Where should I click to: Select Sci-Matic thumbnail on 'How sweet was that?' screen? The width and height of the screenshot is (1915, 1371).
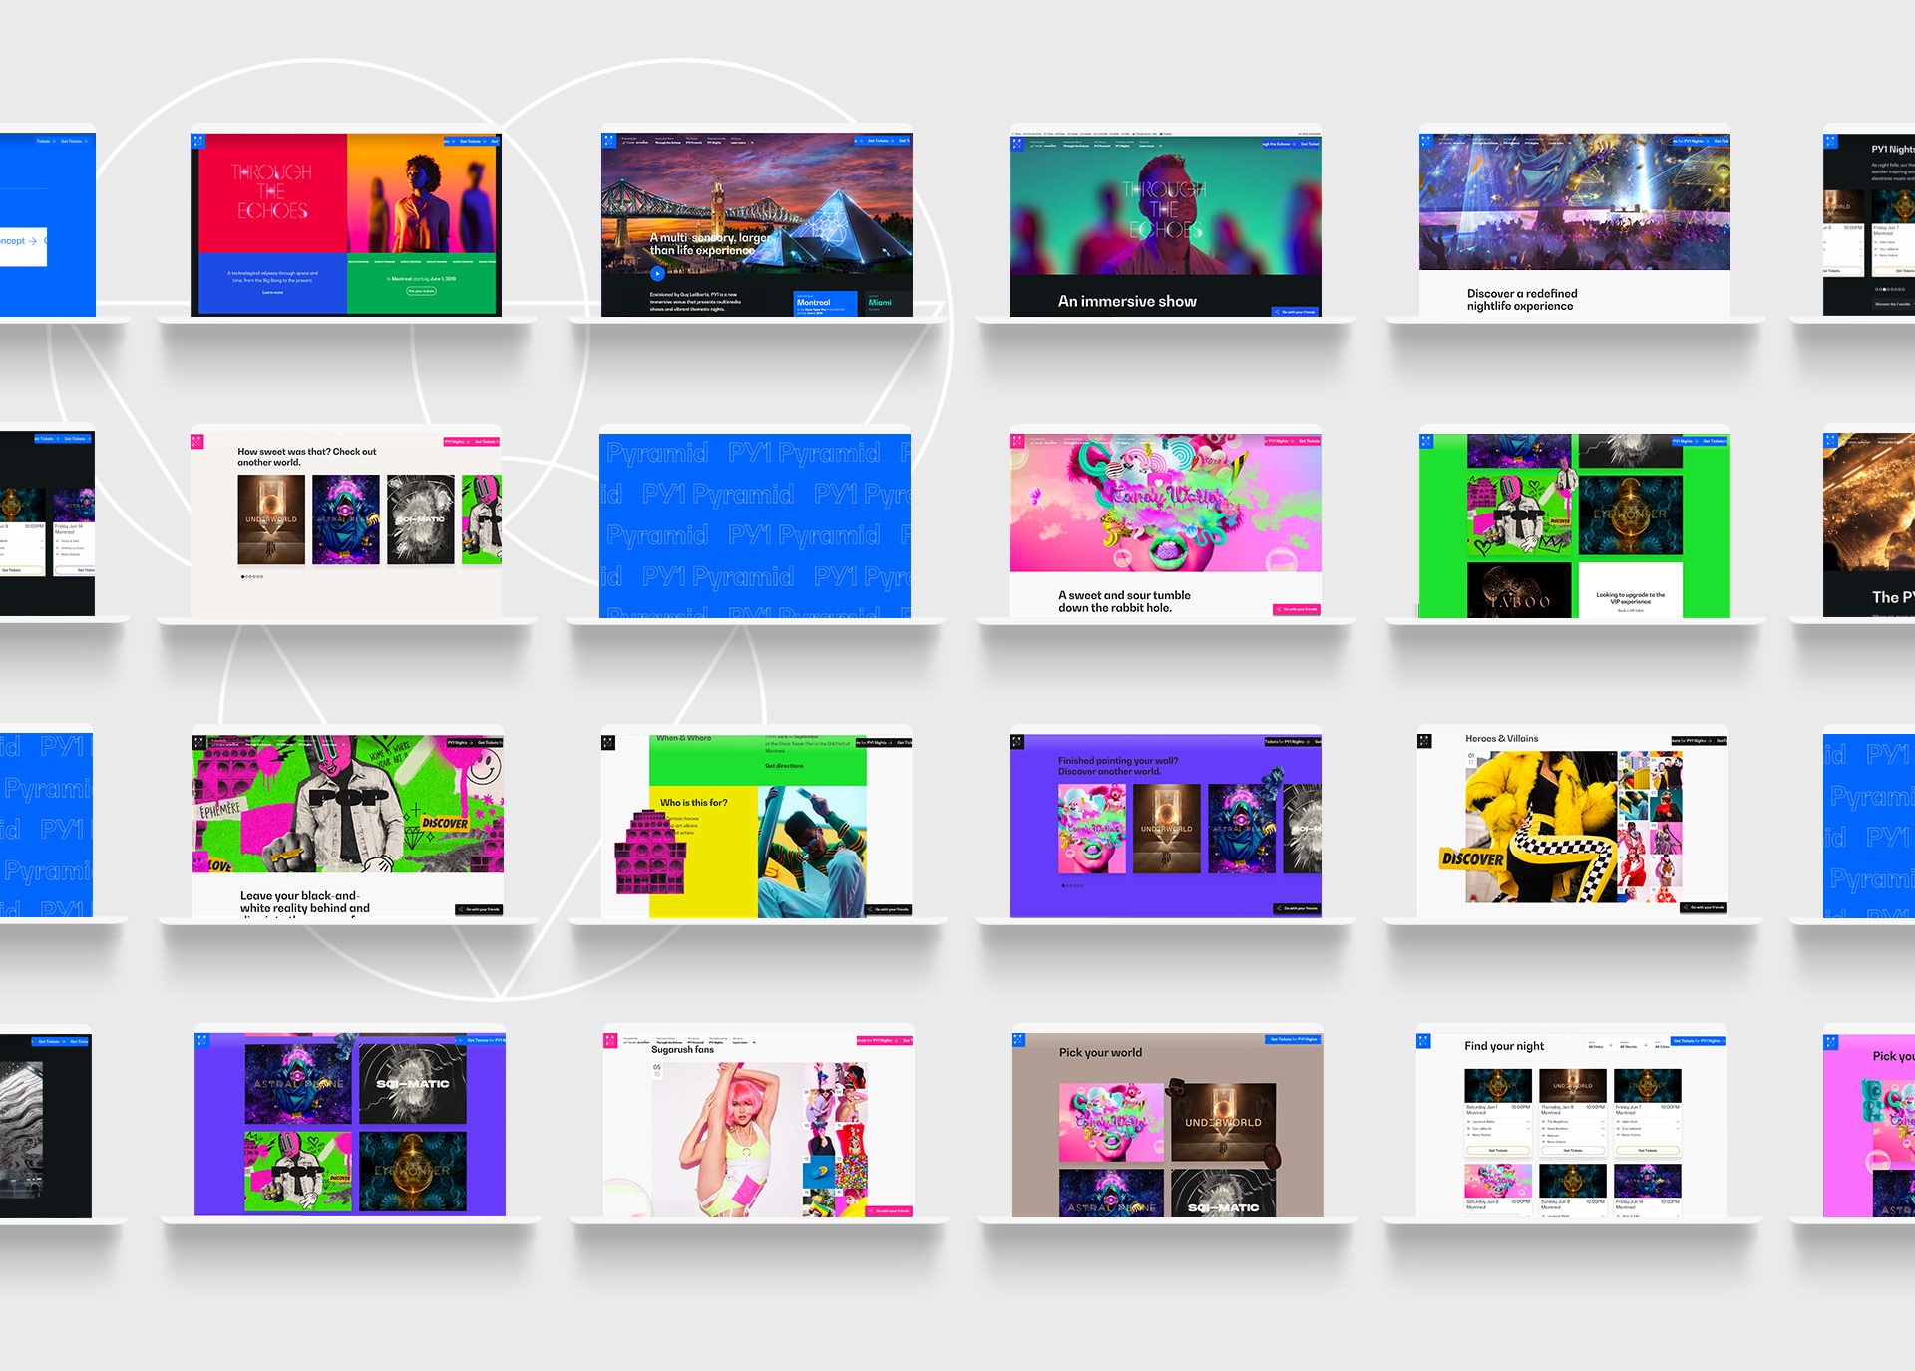[421, 519]
